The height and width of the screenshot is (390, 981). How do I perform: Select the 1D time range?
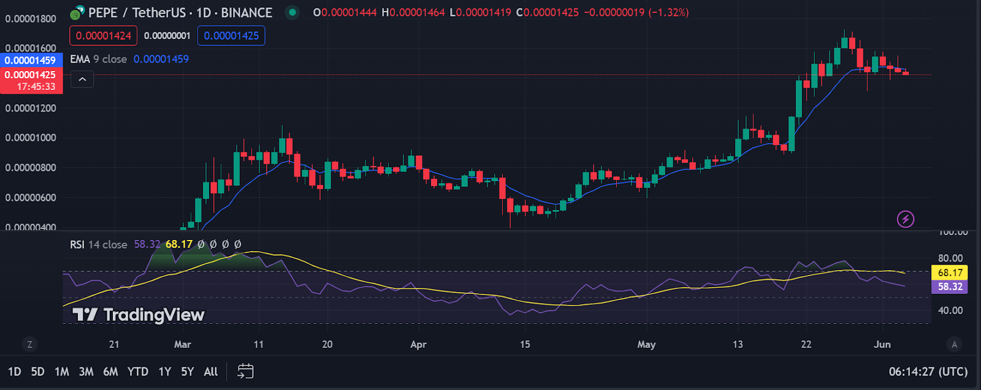tap(14, 372)
